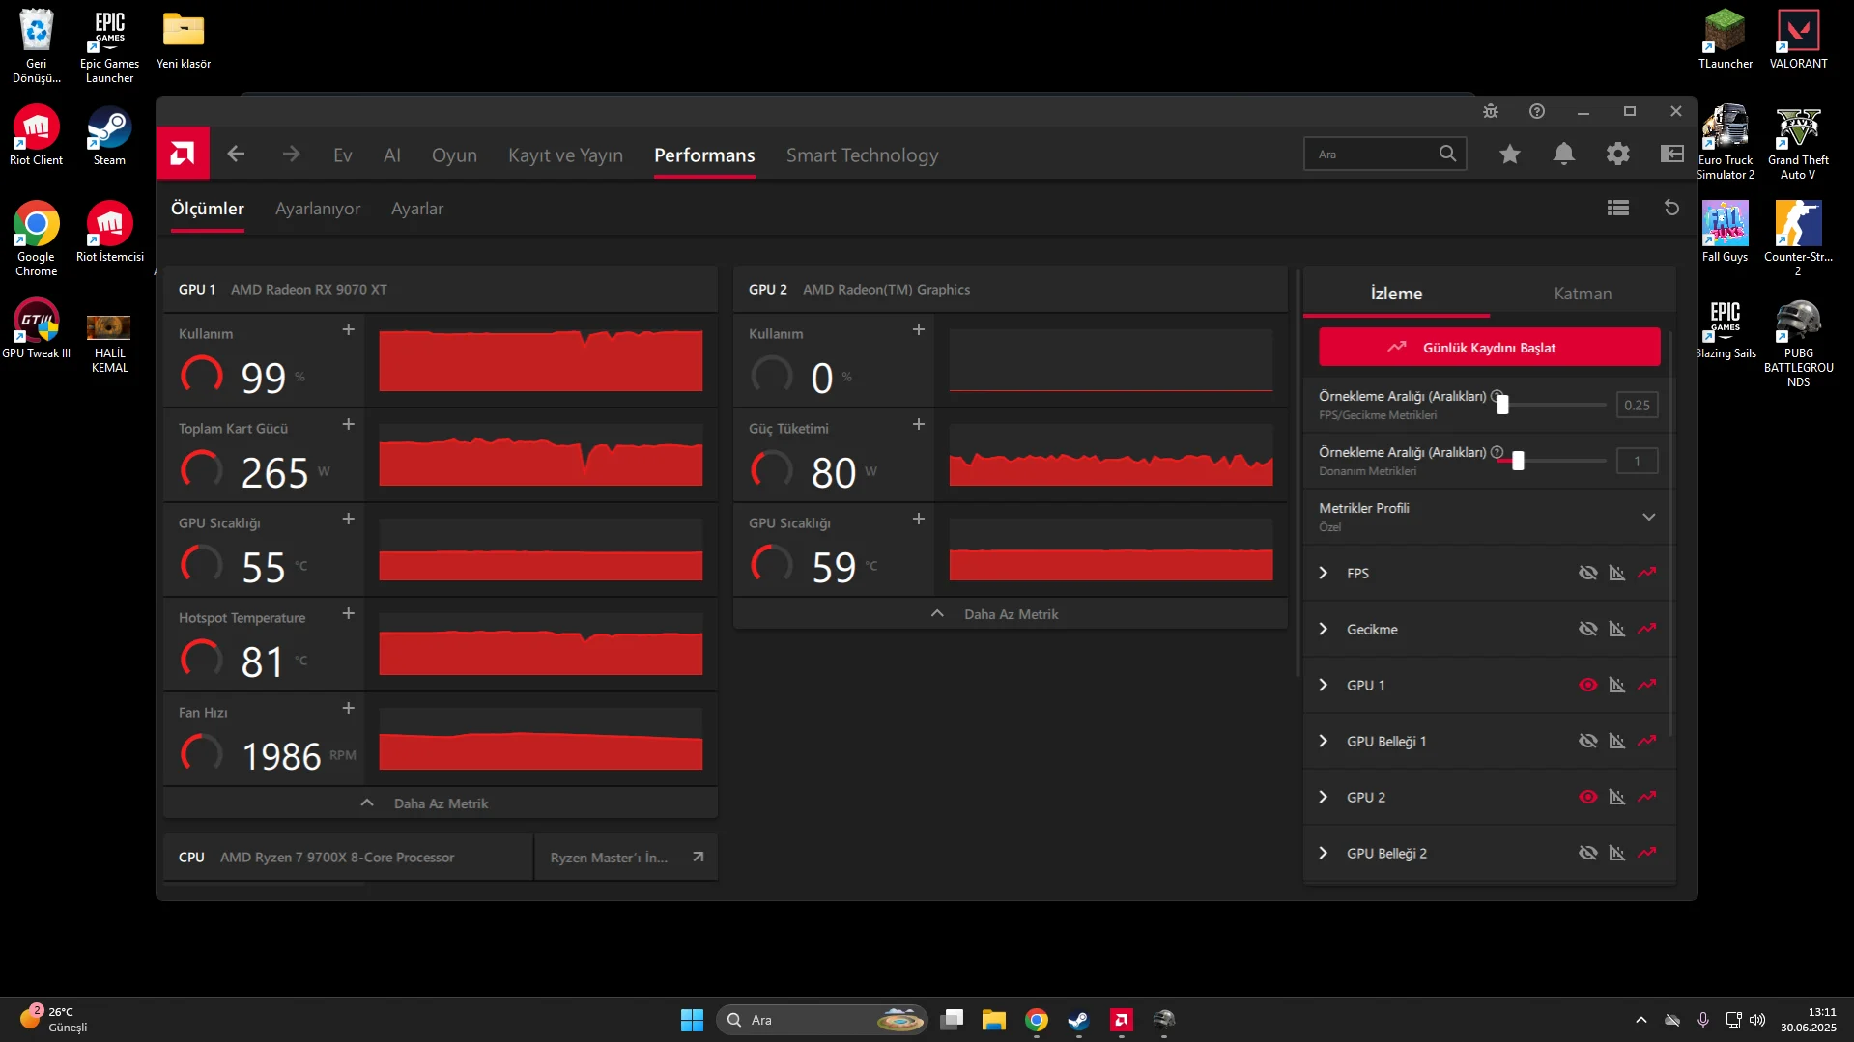Collapse GPU 2 with Daha Az Metrik

[x=1010, y=614]
